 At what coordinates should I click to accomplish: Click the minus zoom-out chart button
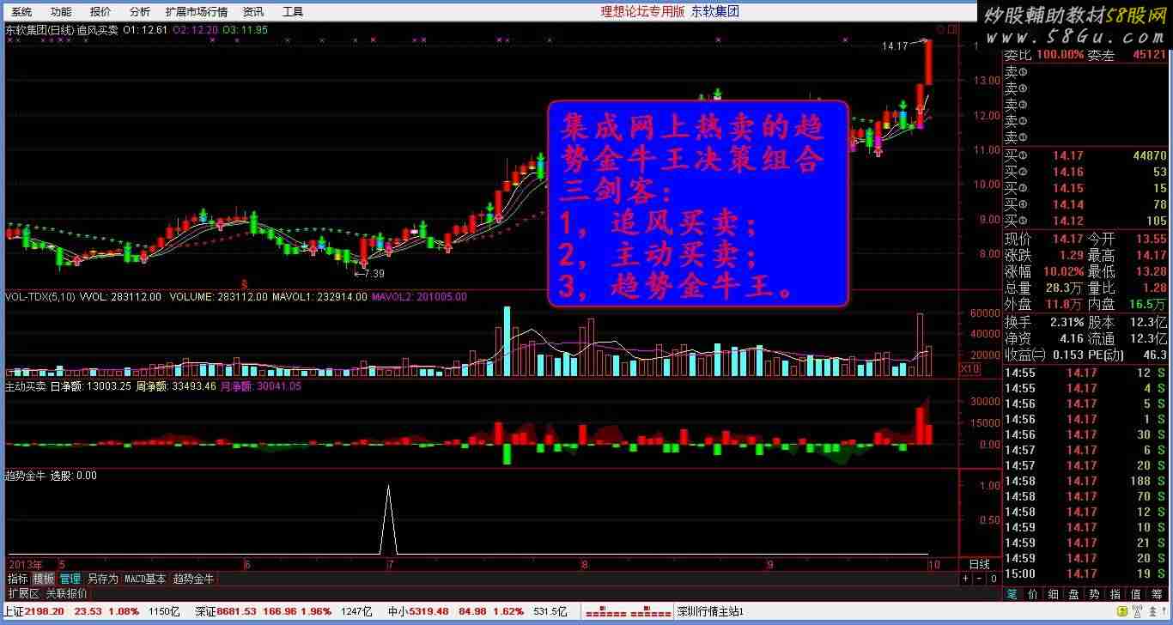977,579
